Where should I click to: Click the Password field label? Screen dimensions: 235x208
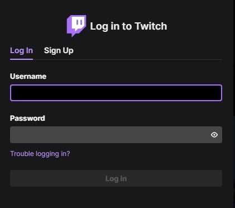[27, 118]
